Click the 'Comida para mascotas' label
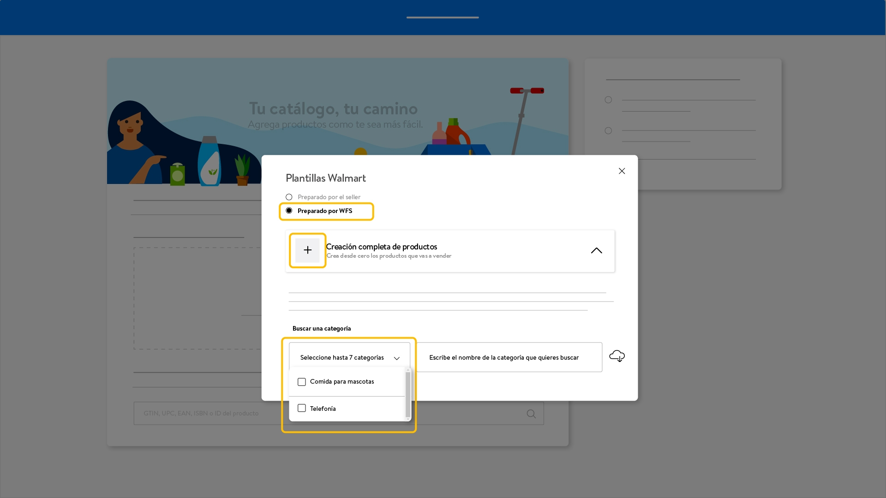 coord(342,382)
